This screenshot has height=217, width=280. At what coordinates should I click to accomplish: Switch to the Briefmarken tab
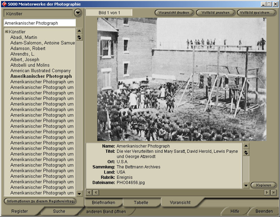tap(104, 202)
